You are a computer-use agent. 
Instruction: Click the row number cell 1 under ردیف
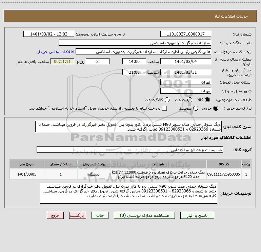coord(246,174)
